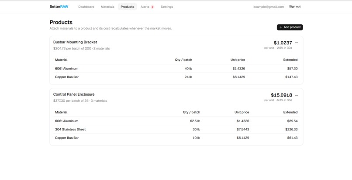352x180 pixels.
Task: Click the $15.0918 per unit price
Action: point(281,95)
